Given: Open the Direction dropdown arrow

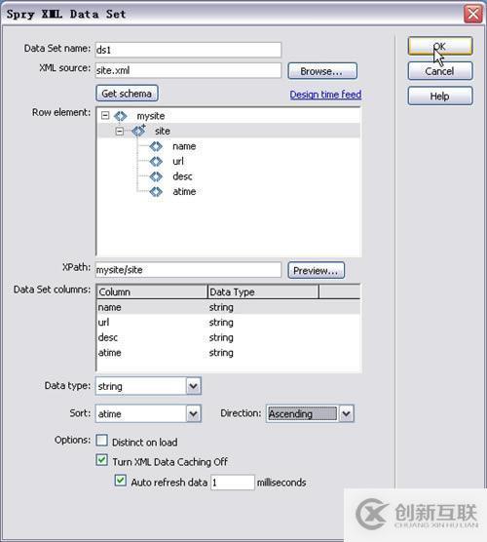Looking at the screenshot, I should tap(347, 413).
